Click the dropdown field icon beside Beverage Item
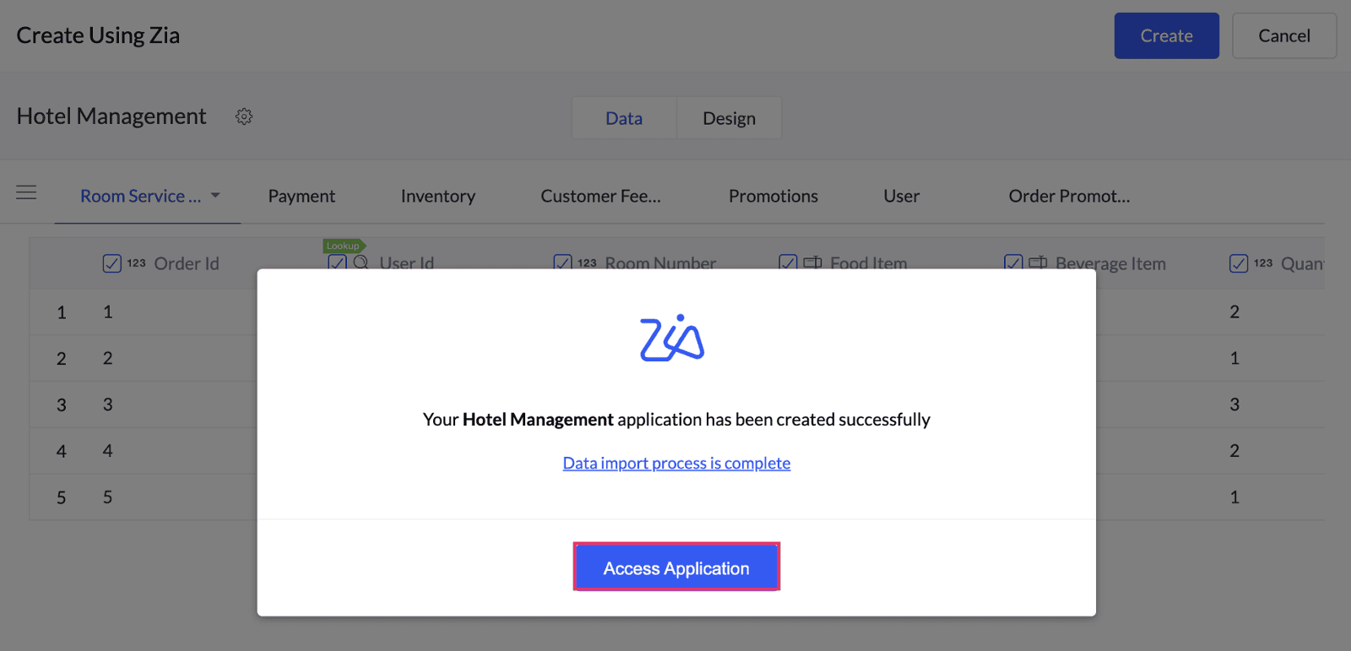The image size is (1351, 651). 1038,263
